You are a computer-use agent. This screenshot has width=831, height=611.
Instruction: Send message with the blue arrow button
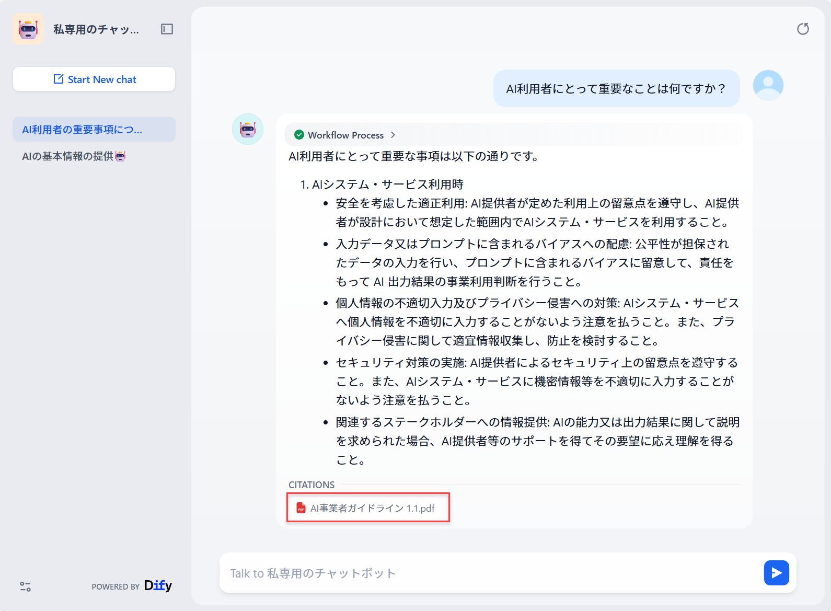776,573
